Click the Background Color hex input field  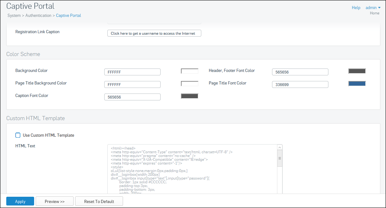(132, 72)
